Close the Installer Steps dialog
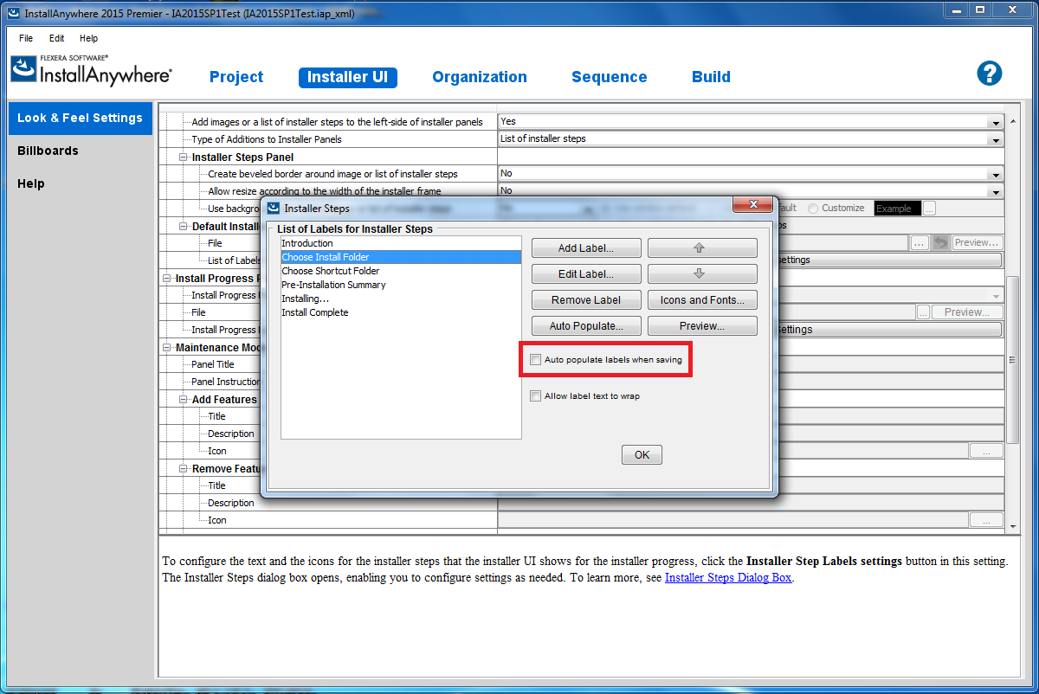This screenshot has height=694, width=1039. pyautogui.click(x=752, y=205)
